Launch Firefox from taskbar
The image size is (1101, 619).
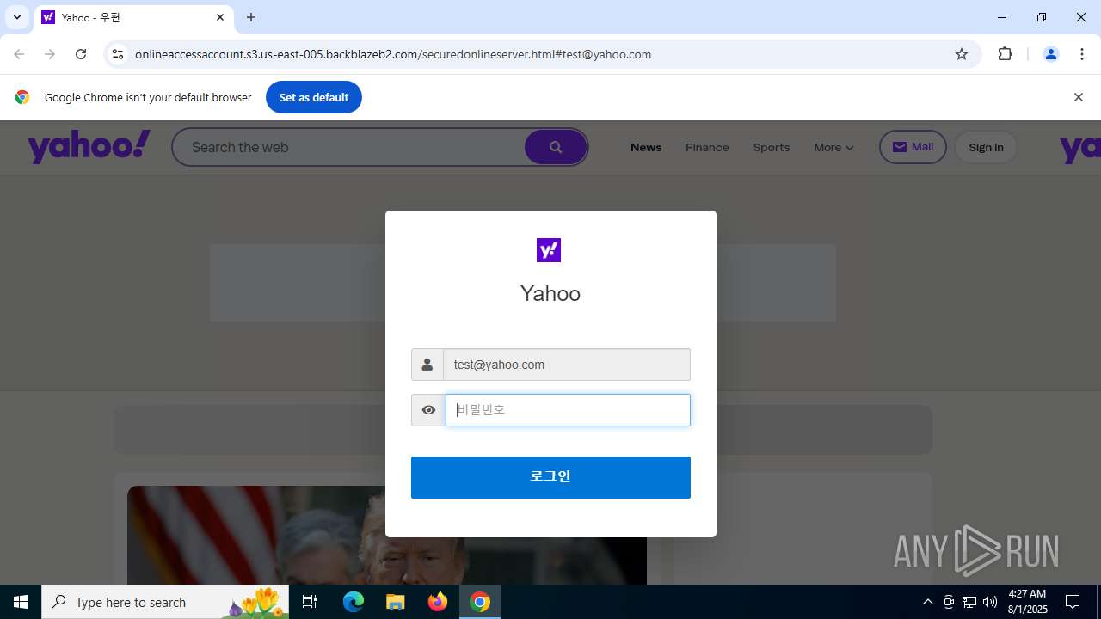[x=438, y=602]
